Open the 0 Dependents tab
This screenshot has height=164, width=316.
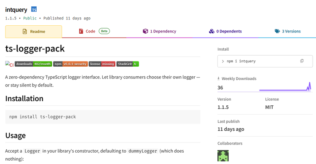225,32
